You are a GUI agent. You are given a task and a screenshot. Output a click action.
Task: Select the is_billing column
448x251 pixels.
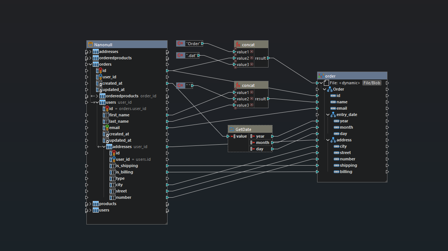pyautogui.click(x=124, y=172)
